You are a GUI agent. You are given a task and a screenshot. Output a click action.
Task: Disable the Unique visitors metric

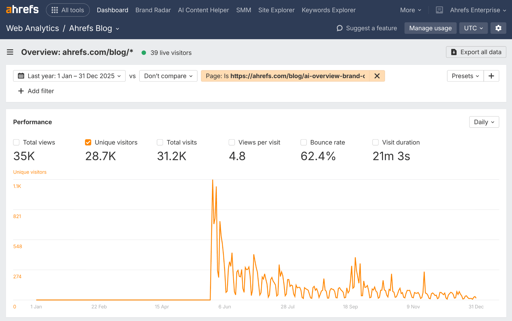88,142
